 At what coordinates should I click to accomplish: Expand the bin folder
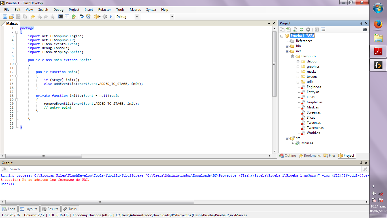(287, 46)
